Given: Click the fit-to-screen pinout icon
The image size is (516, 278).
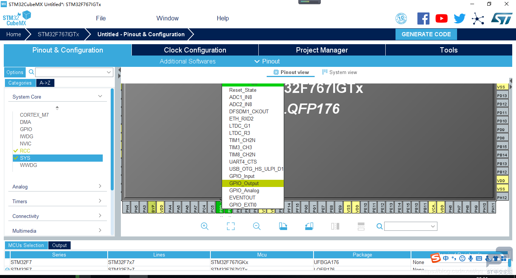Looking at the screenshot, I should (x=231, y=226).
